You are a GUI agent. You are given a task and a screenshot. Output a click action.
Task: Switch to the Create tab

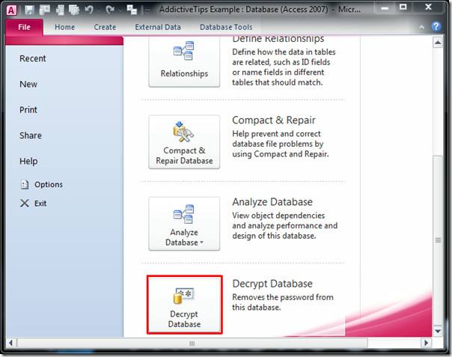pos(105,27)
